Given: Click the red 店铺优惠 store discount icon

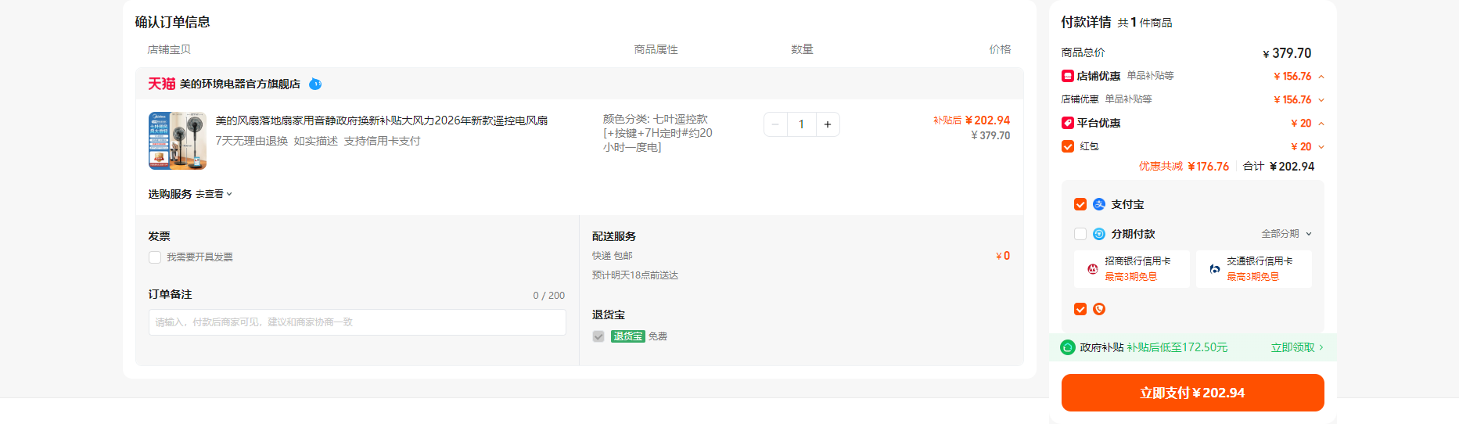Looking at the screenshot, I should 1067,76.
